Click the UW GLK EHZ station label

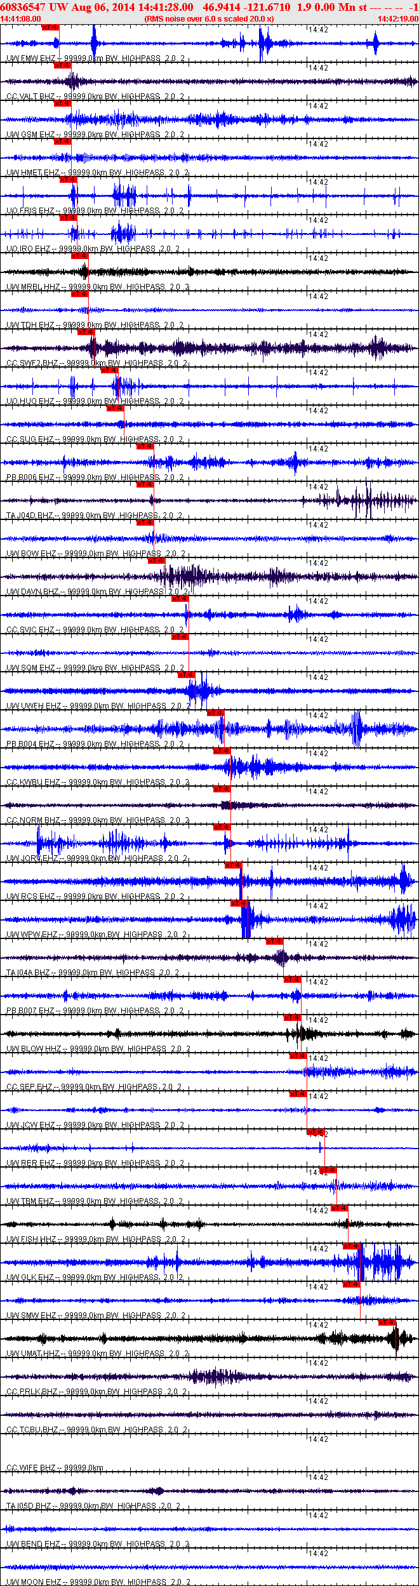pos(95,1277)
